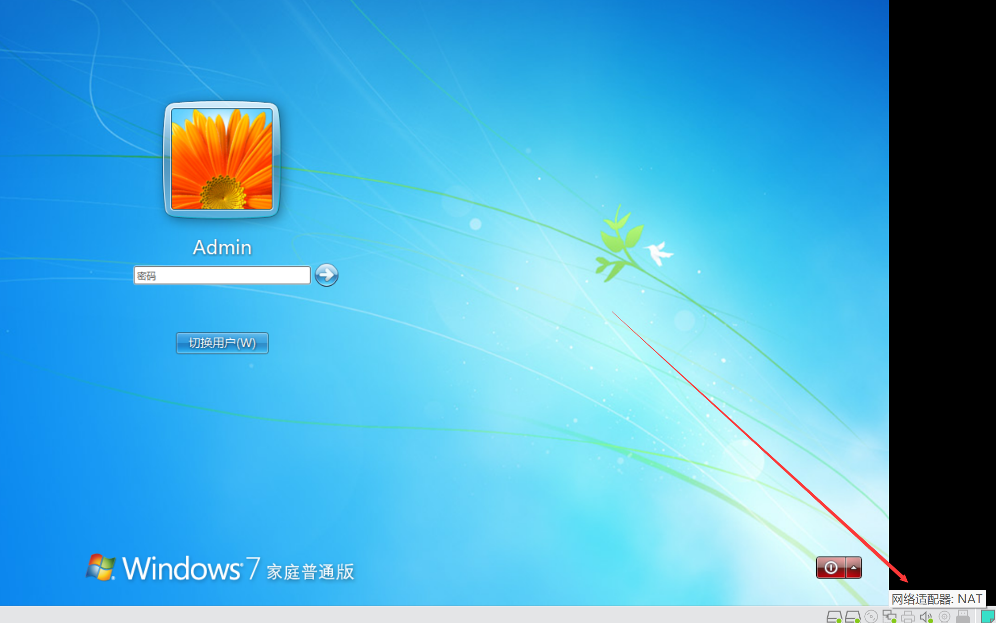This screenshot has height=623, width=996.
Task: Click the sound card speaker icon
Action: click(926, 617)
